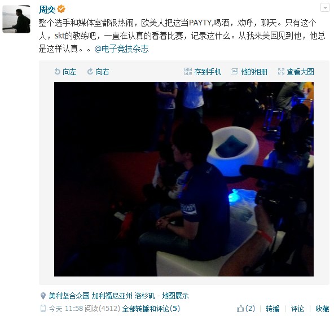The image size is (334, 316).
Task: Click the rotate left arrow icon
Action: pos(57,72)
